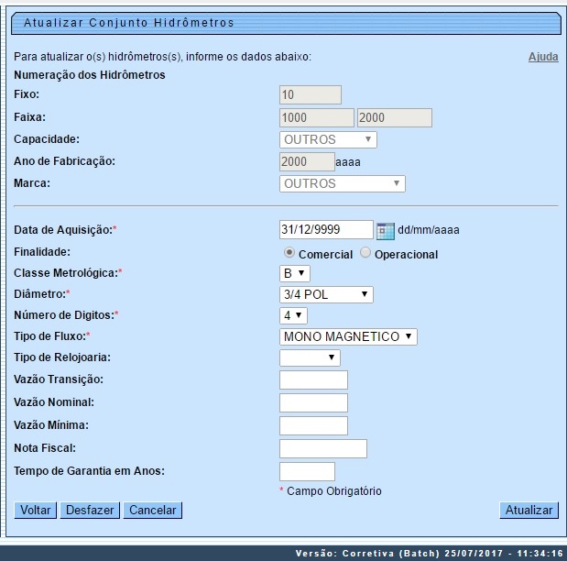Focus the Data de Aquisição date field
567x561 pixels.
click(x=325, y=230)
